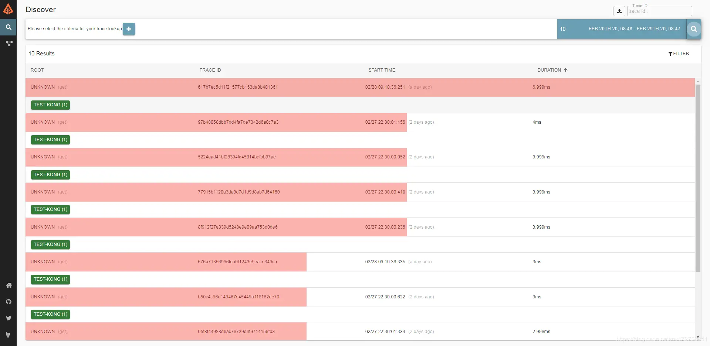Open the Discover search page in sidebar

(x=8, y=27)
